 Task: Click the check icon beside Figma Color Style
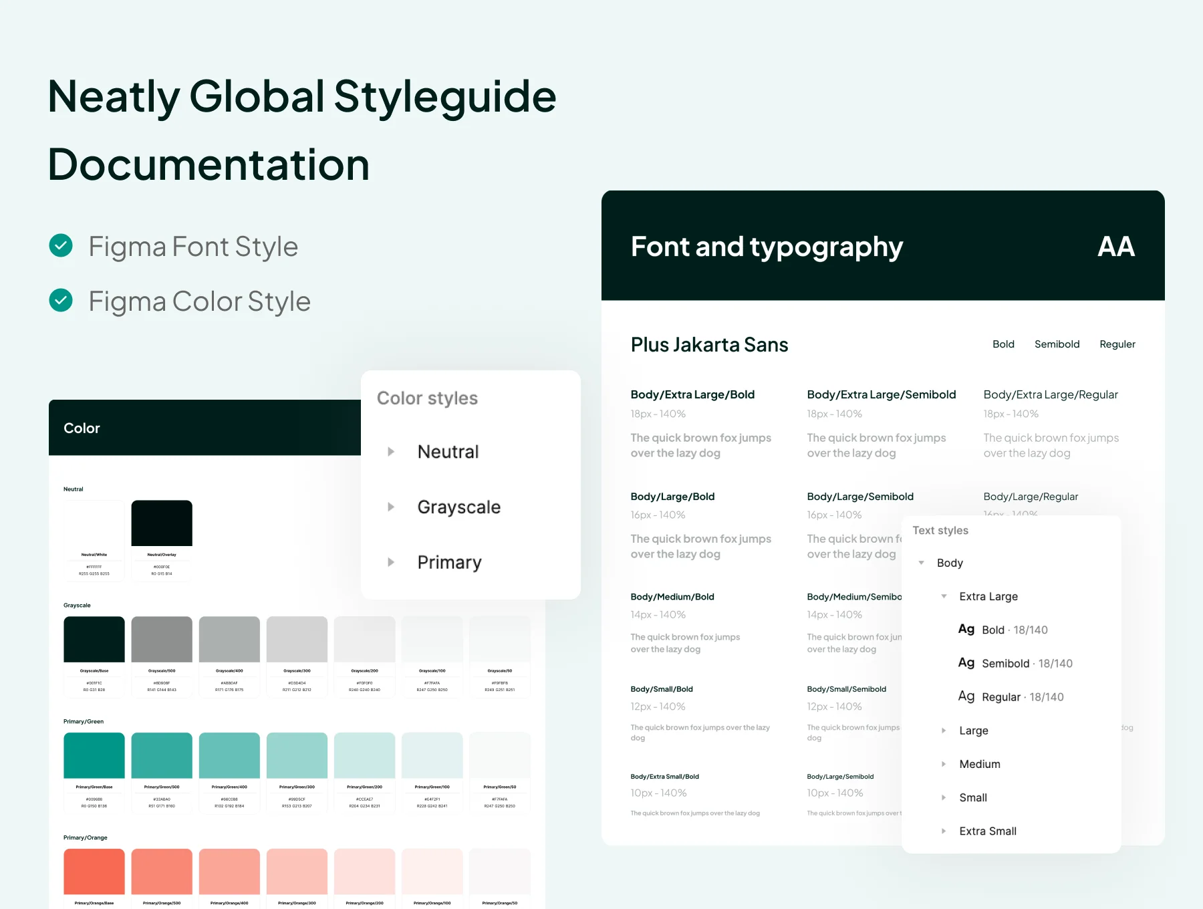tap(61, 301)
